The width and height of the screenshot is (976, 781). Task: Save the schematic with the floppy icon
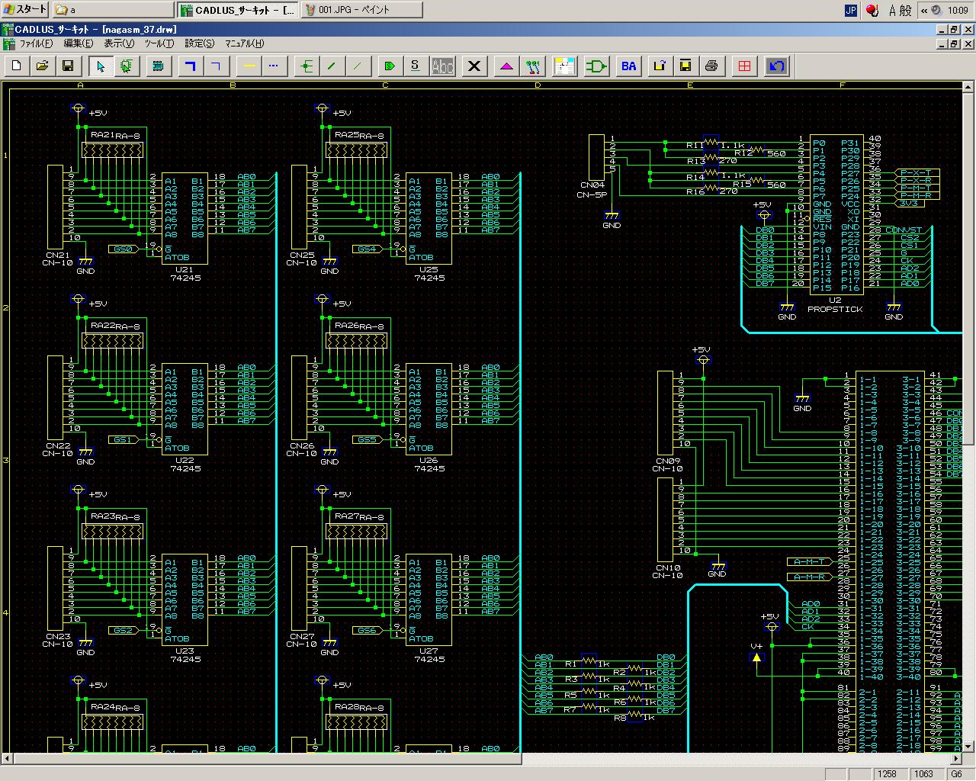pos(67,66)
